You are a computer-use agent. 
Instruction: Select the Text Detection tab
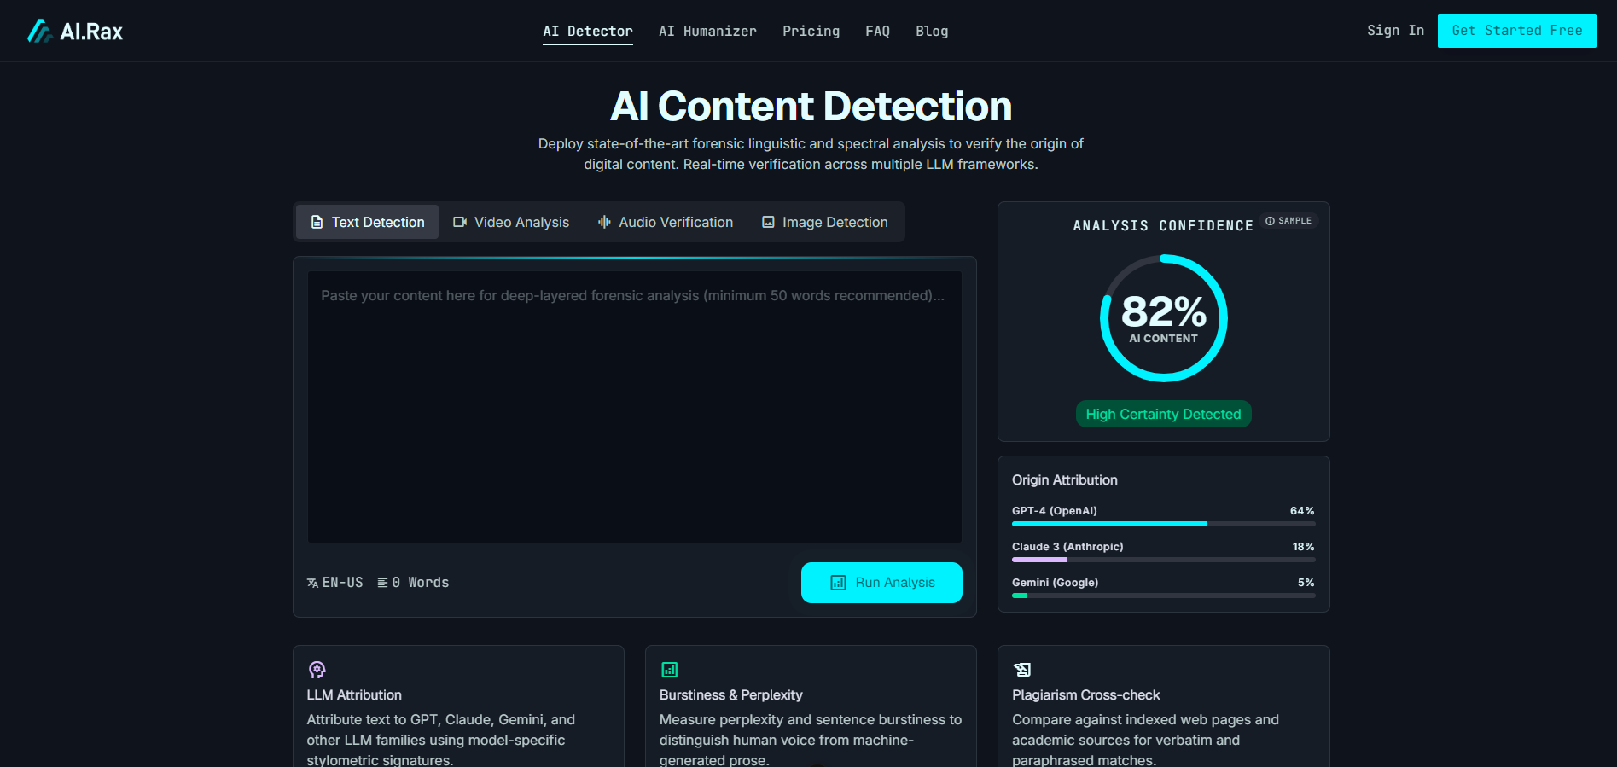click(367, 222)
